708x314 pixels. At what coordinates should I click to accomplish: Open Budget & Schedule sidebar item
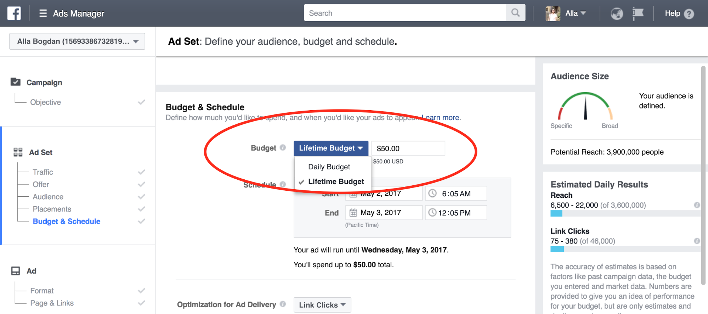[x=67, y=221]
